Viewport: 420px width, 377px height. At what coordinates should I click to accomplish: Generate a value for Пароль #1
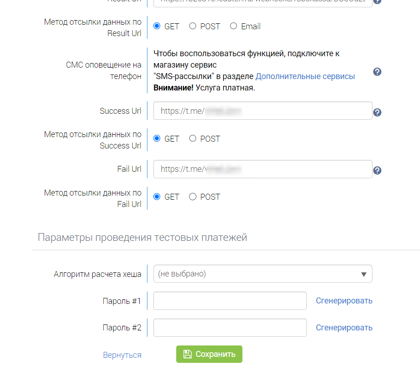point(344,301)
